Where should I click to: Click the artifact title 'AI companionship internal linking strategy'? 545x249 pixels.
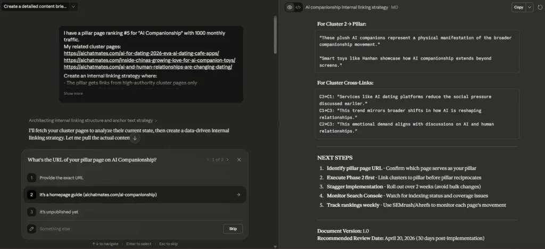point(346,7)
